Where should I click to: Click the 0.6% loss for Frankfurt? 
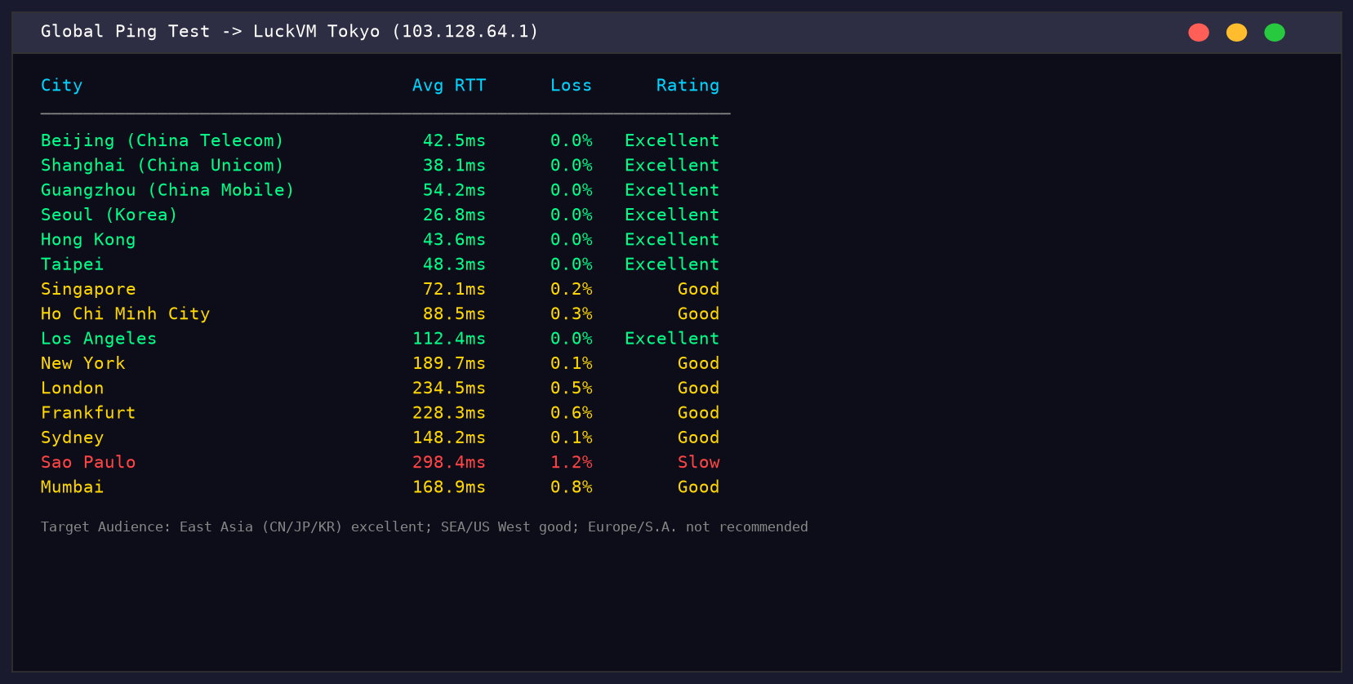(572, 413)
